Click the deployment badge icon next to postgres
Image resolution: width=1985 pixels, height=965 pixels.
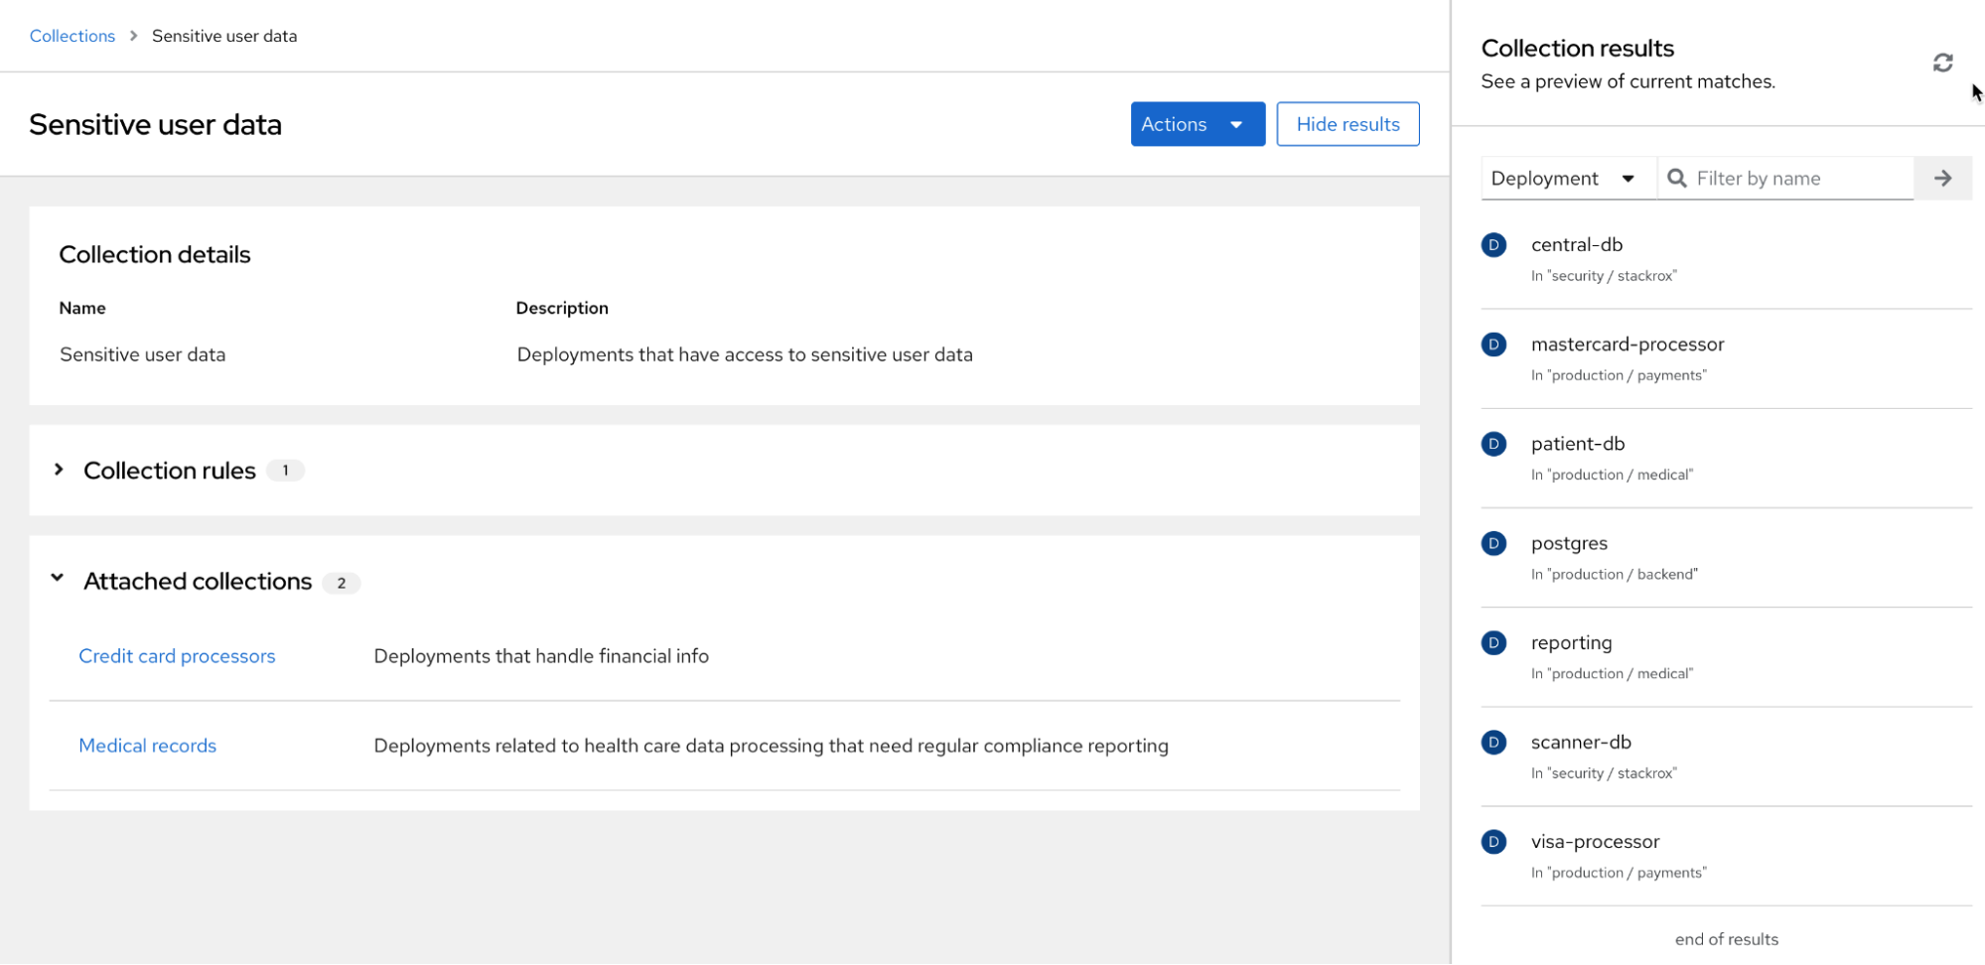point(1493,543)
